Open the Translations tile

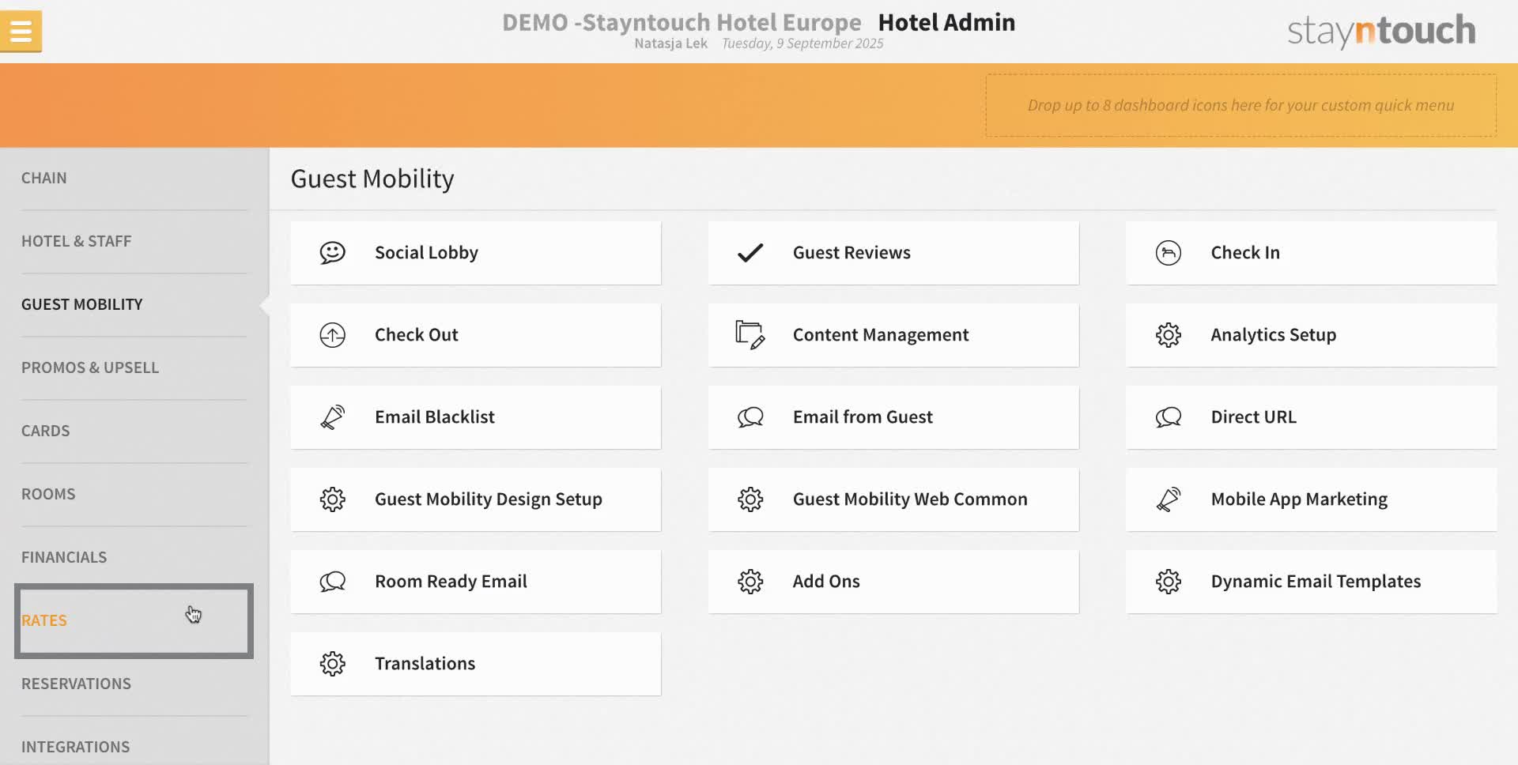475,664
